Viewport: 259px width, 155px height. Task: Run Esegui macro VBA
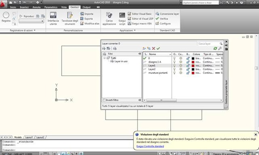(140, 23)
